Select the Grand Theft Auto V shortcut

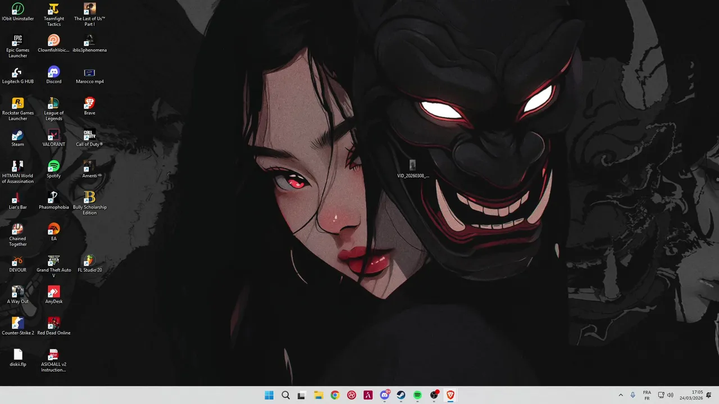coord(54,267)
